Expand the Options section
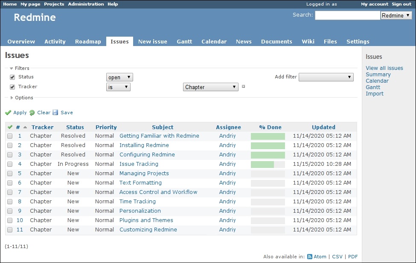Image resolution: width=416 pixels, height=263 pixels. click(21, 98)
